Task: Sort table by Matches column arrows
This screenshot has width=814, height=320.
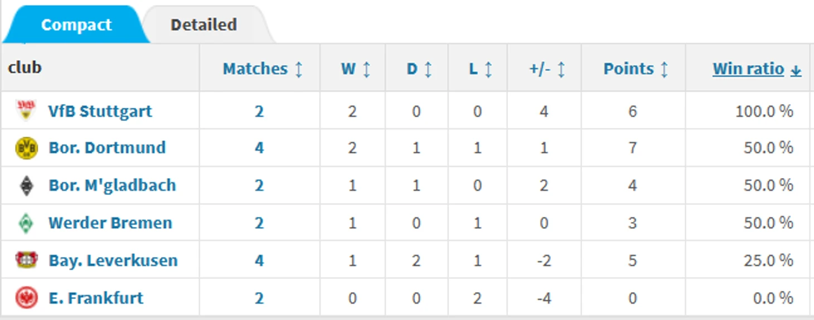Action: click(x=299, y=69)
